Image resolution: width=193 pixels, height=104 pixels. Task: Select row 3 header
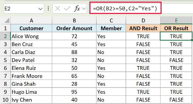(x=5, y=44)
